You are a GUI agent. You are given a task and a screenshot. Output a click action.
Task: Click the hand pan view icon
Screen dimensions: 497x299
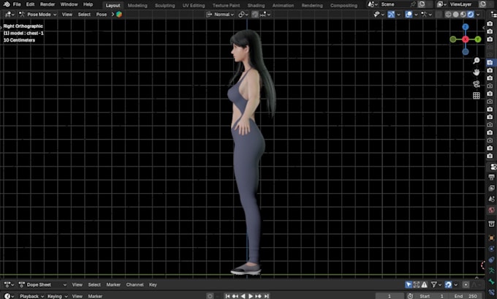point(476,72)
